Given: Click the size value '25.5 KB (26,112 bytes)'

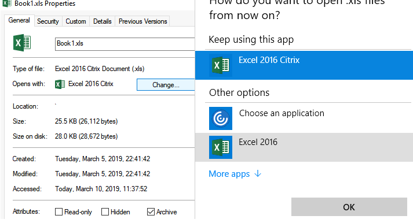Looking at the screenshot, I should 86,121.
